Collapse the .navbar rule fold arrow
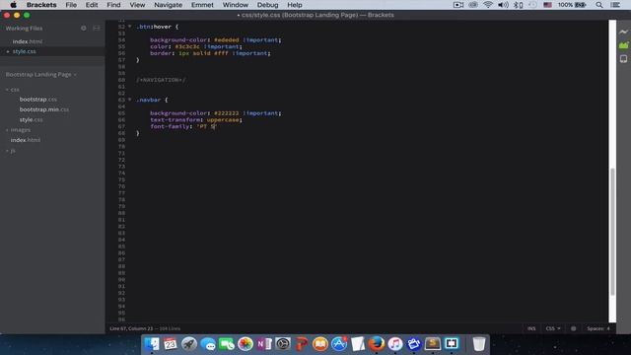 tap(129, 100)
